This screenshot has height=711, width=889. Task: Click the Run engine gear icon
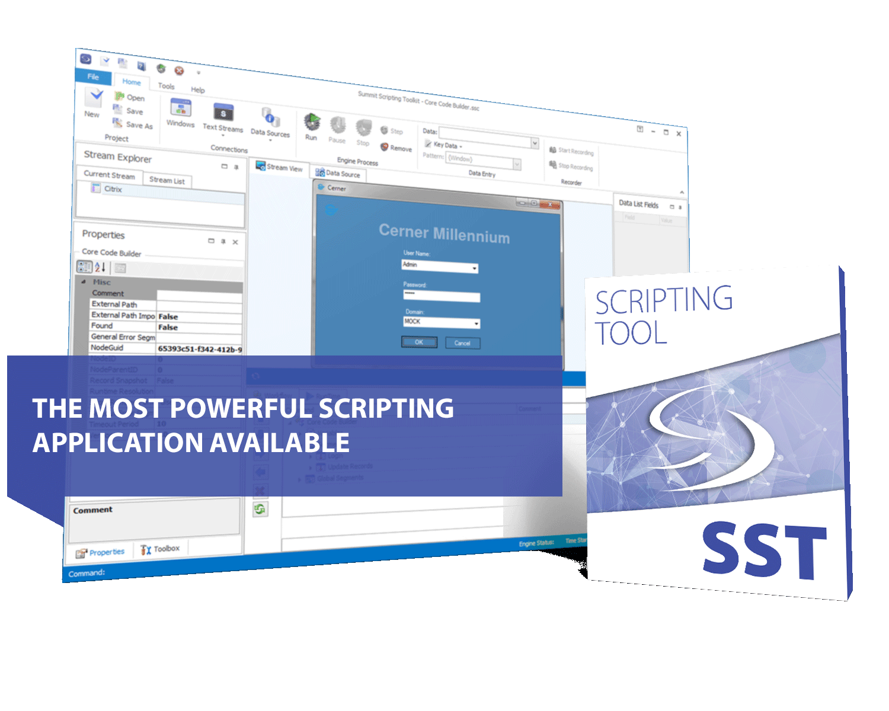312,122
